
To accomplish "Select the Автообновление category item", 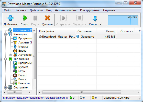I will pyautogui.click(x=25, y=55).
